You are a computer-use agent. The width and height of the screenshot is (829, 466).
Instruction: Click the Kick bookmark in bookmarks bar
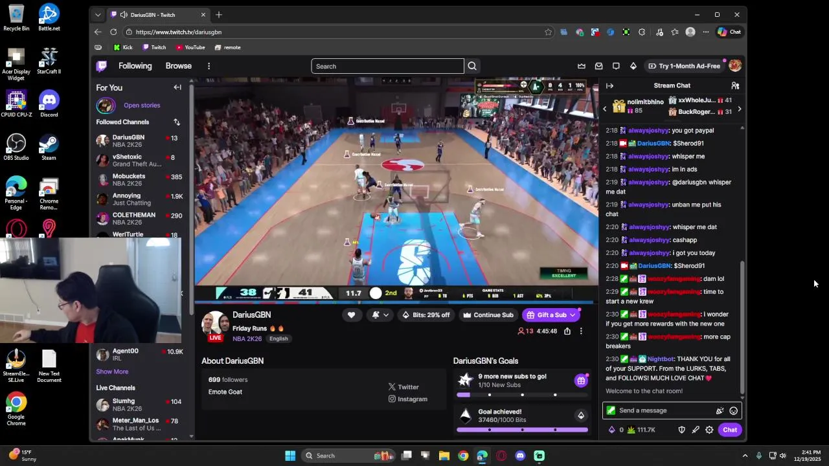123,47
